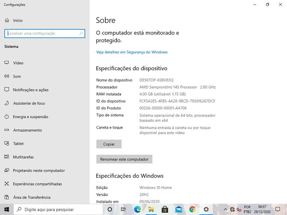Open Veja detalhes em Segurança do Windows
This screenshot has height=215, width=287.
pyautogui.click(x=132, y=52)
